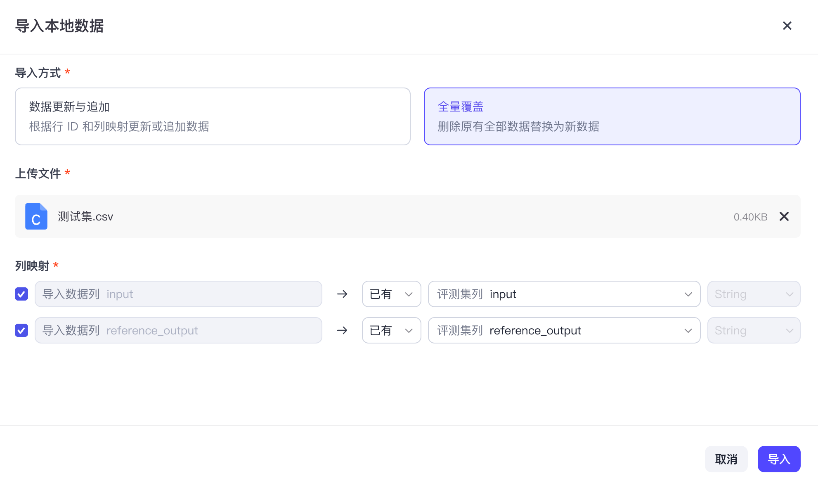
Task: Expand the 评测集列 input dropdown
Action: coord(564,294)
